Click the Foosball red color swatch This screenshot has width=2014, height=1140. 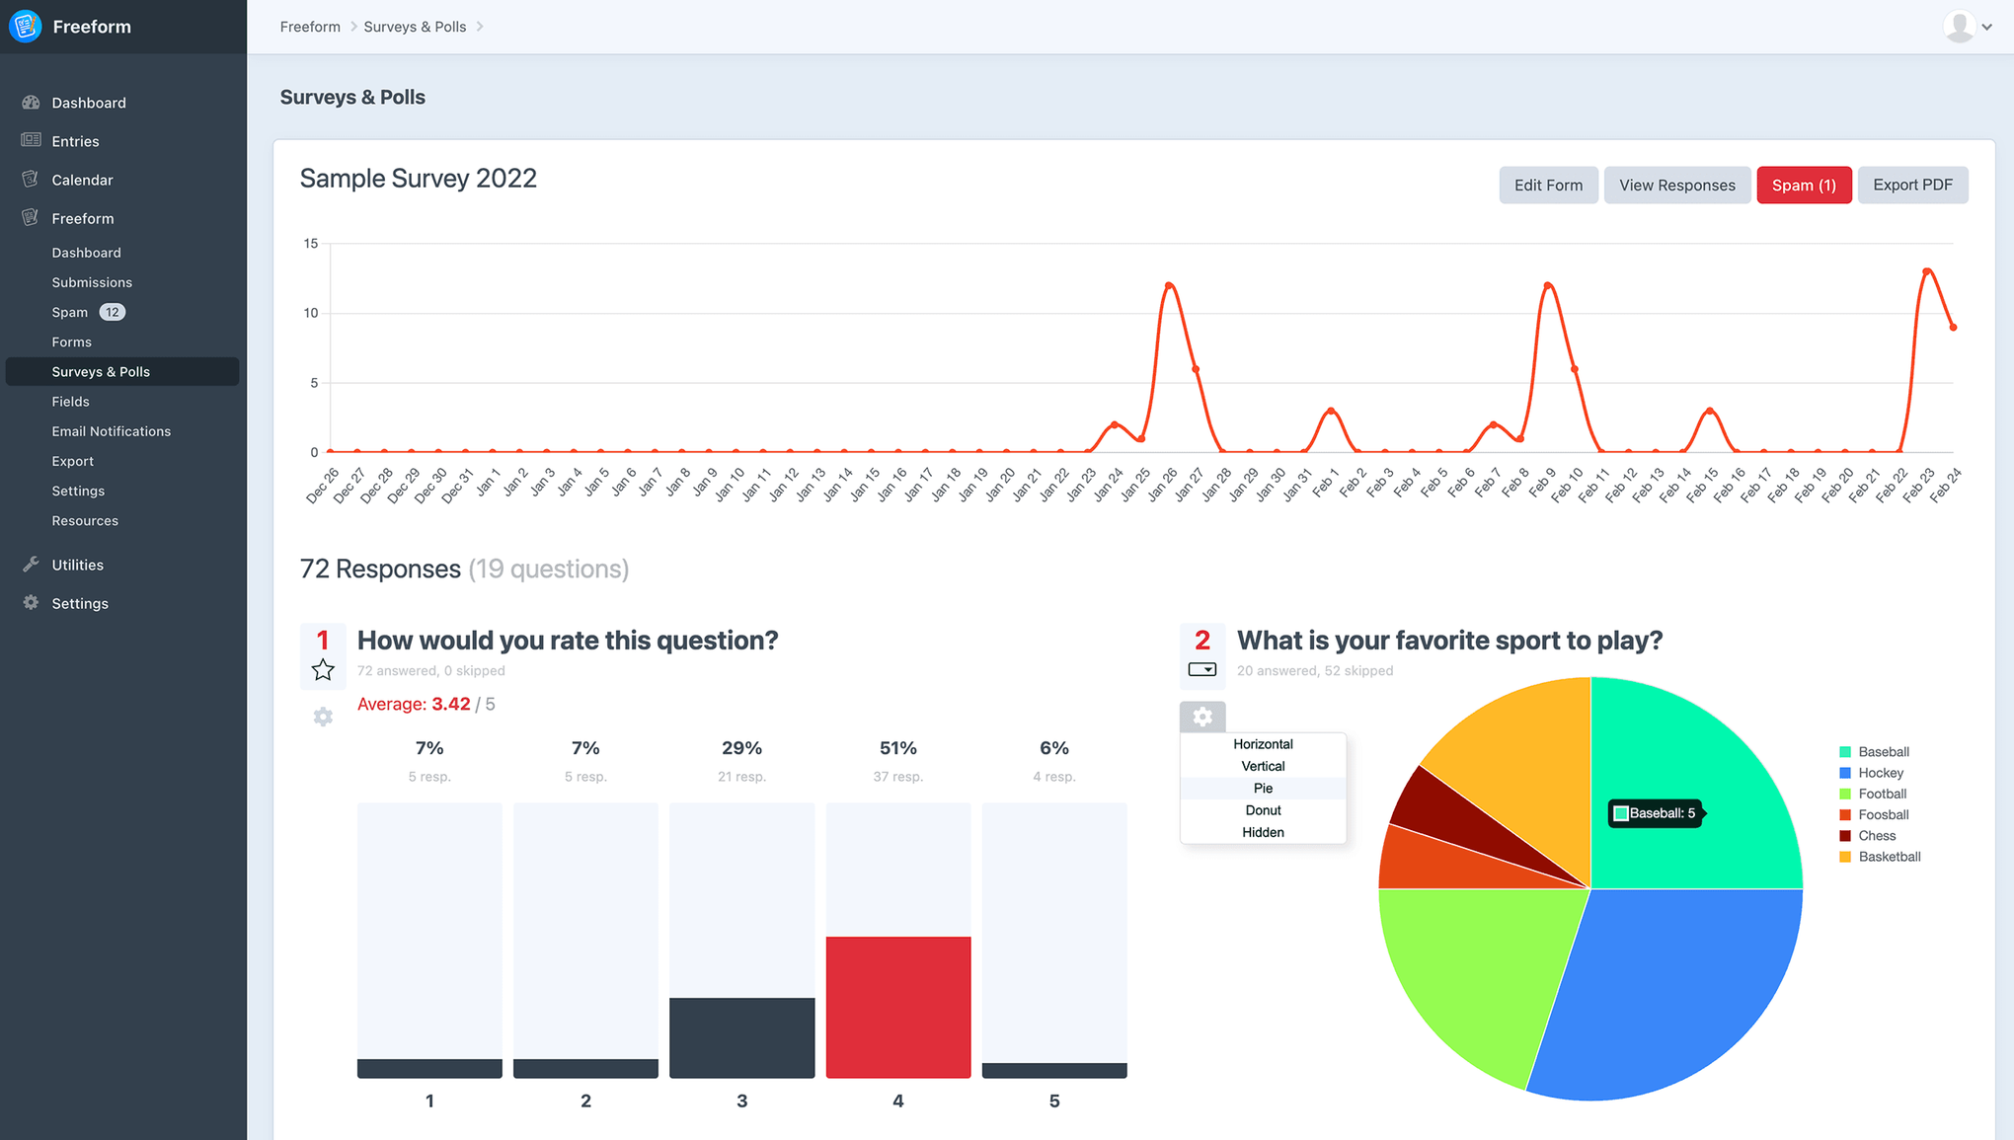pos(1844,814)
